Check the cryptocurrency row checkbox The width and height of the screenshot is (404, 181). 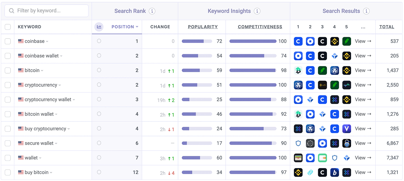(x=8, y=85)
